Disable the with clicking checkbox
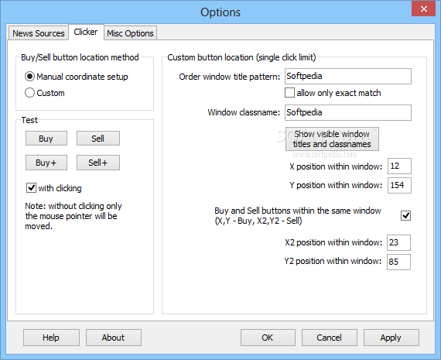The height and width of the screenshot is (360, 441). tap(31, 187)
